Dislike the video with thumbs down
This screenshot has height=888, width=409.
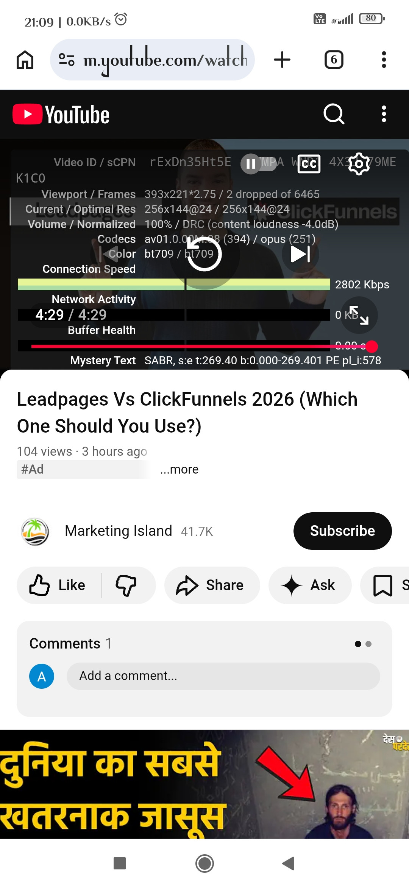pos(126,585)
